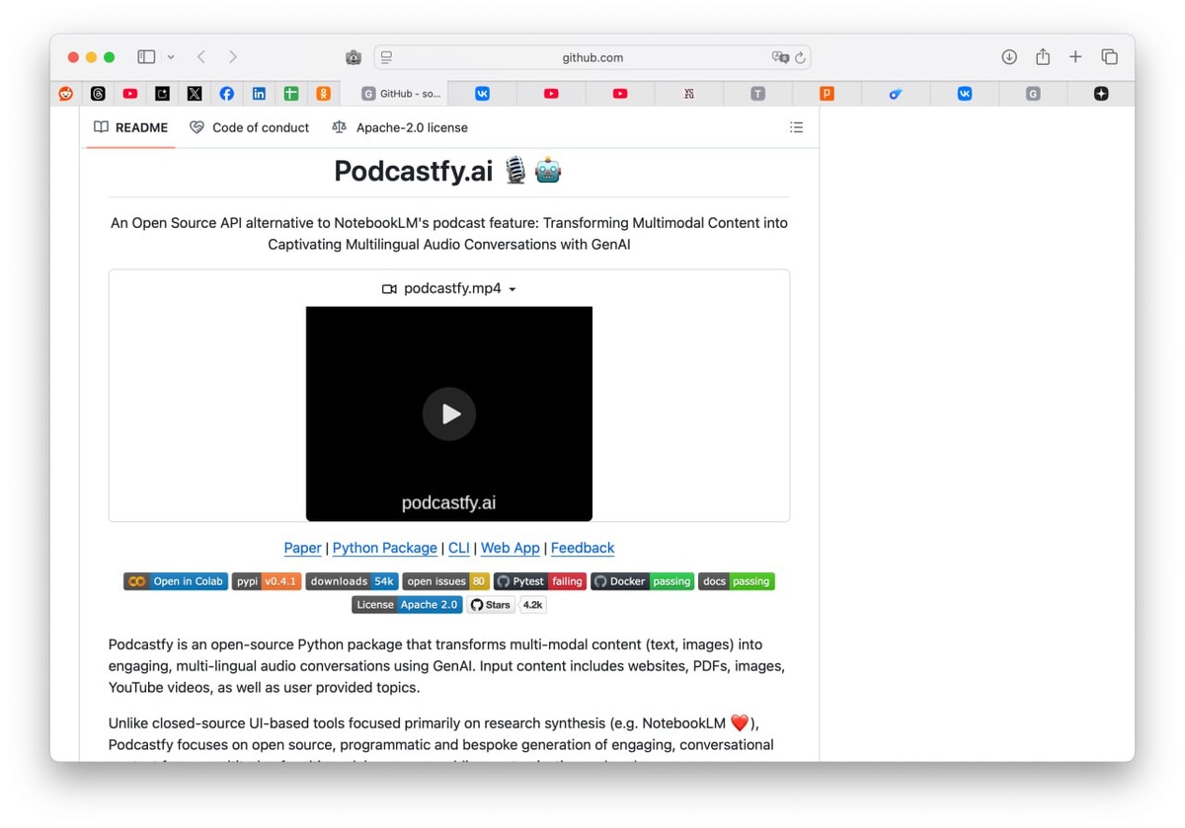Select the README tab
This screenshot has height=828, width=1185.
pos(130,127)
